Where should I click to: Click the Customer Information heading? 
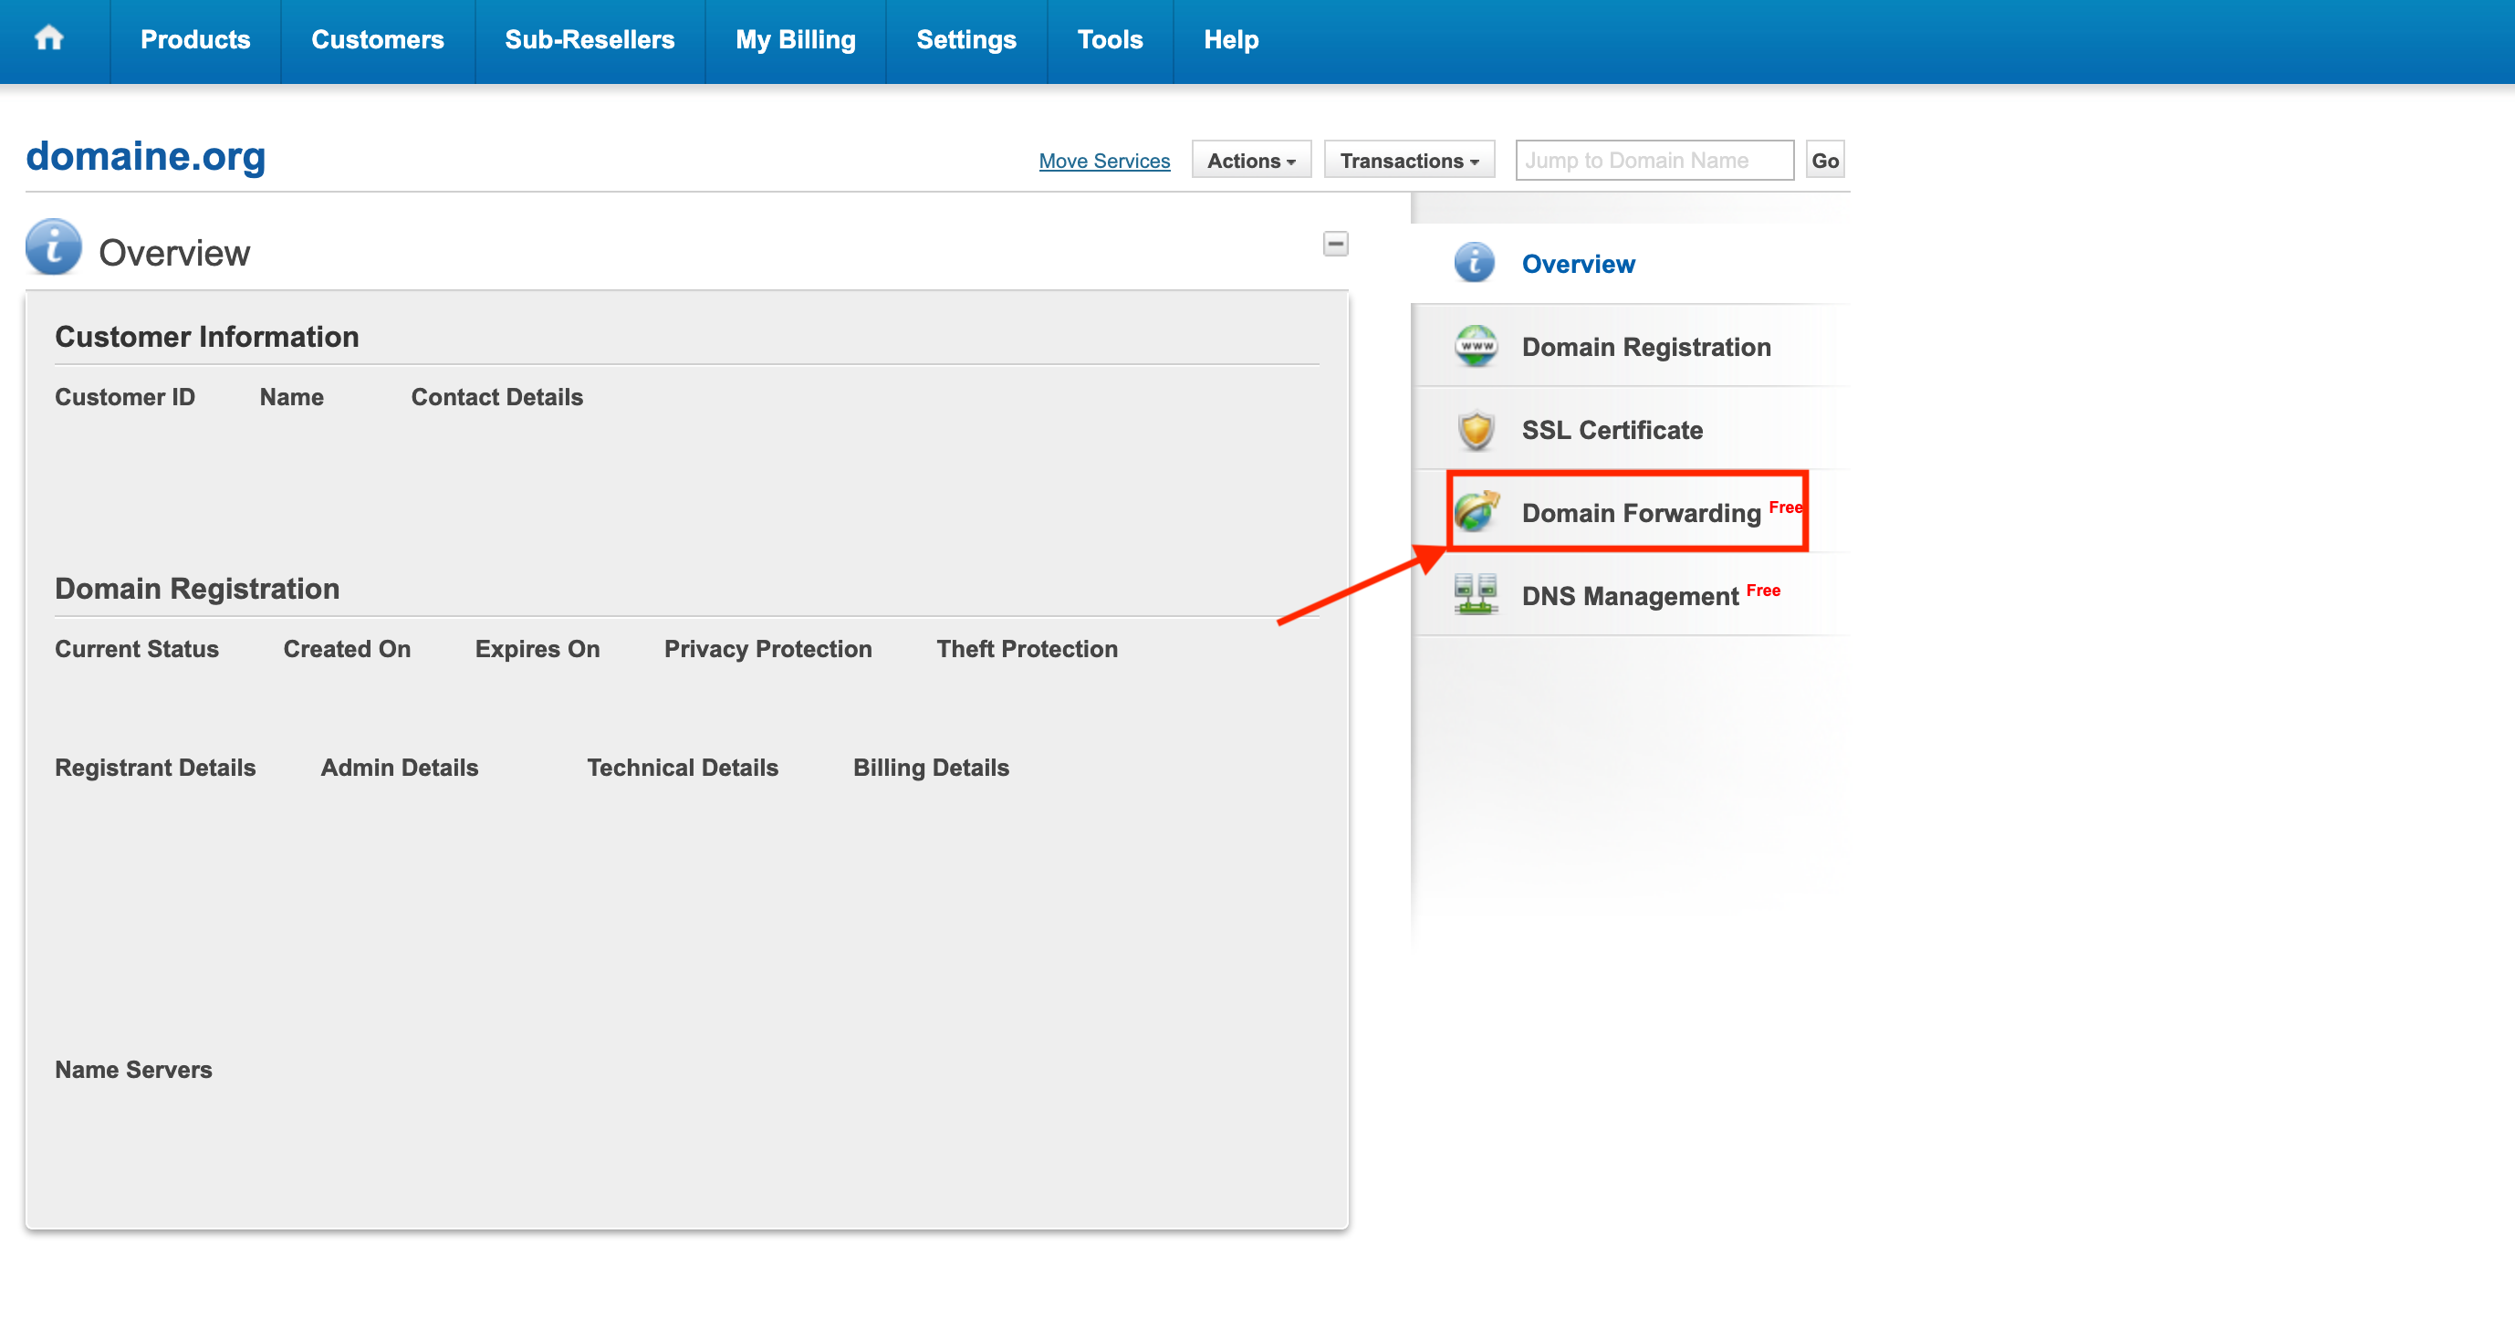[207, 337]
